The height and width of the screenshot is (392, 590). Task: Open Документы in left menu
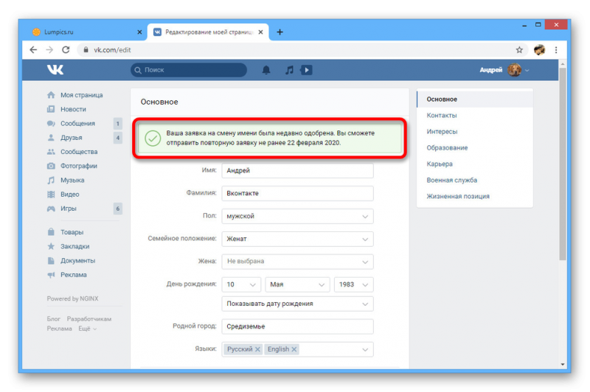71,260
